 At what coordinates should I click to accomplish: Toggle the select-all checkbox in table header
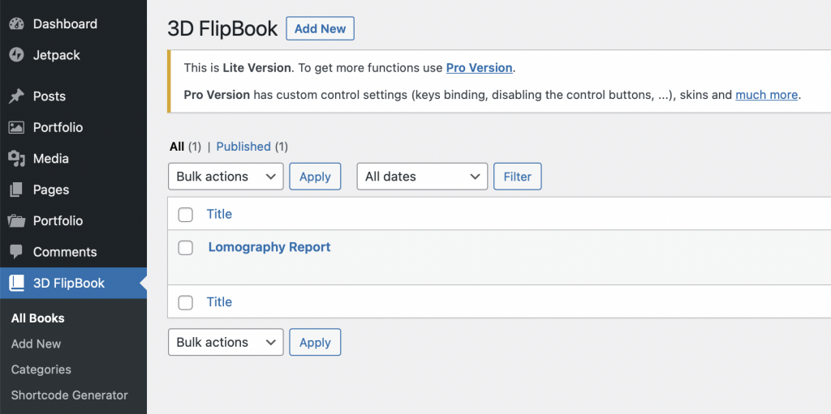click(x=186, y=215)
